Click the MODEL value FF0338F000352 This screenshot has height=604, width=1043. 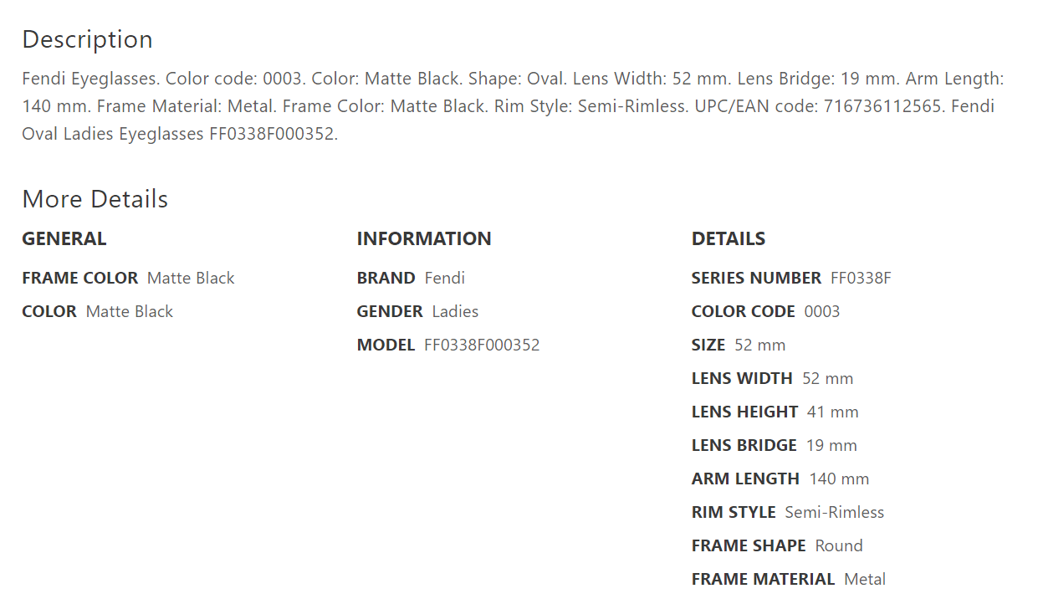(x=482, y=345)
